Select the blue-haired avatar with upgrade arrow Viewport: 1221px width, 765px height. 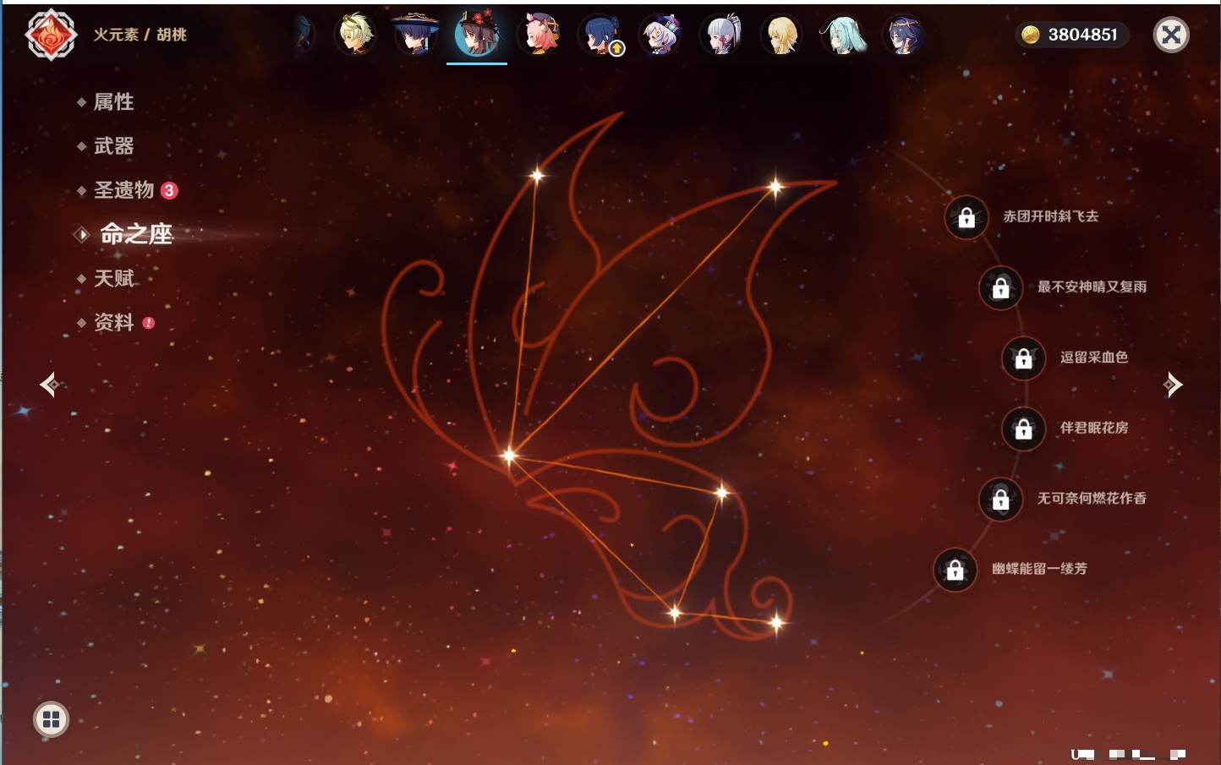(600, 35)
